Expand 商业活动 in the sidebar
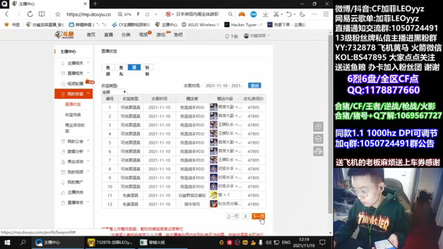Viewport: 443px width, 249px height. click(x=74, y=162)
